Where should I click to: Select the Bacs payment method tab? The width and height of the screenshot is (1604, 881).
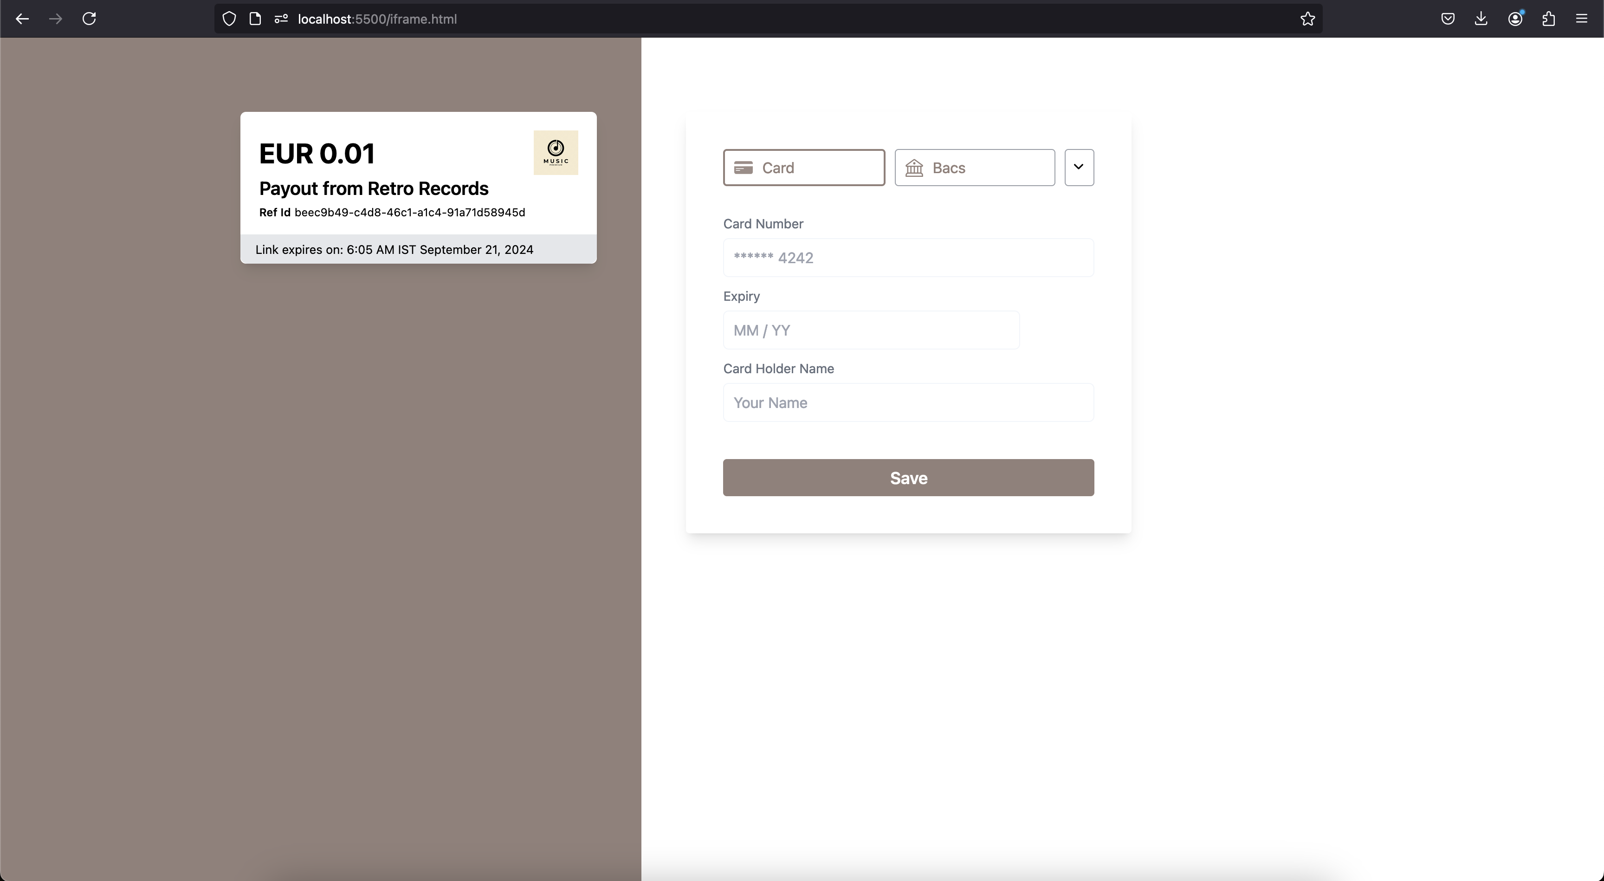975,168
